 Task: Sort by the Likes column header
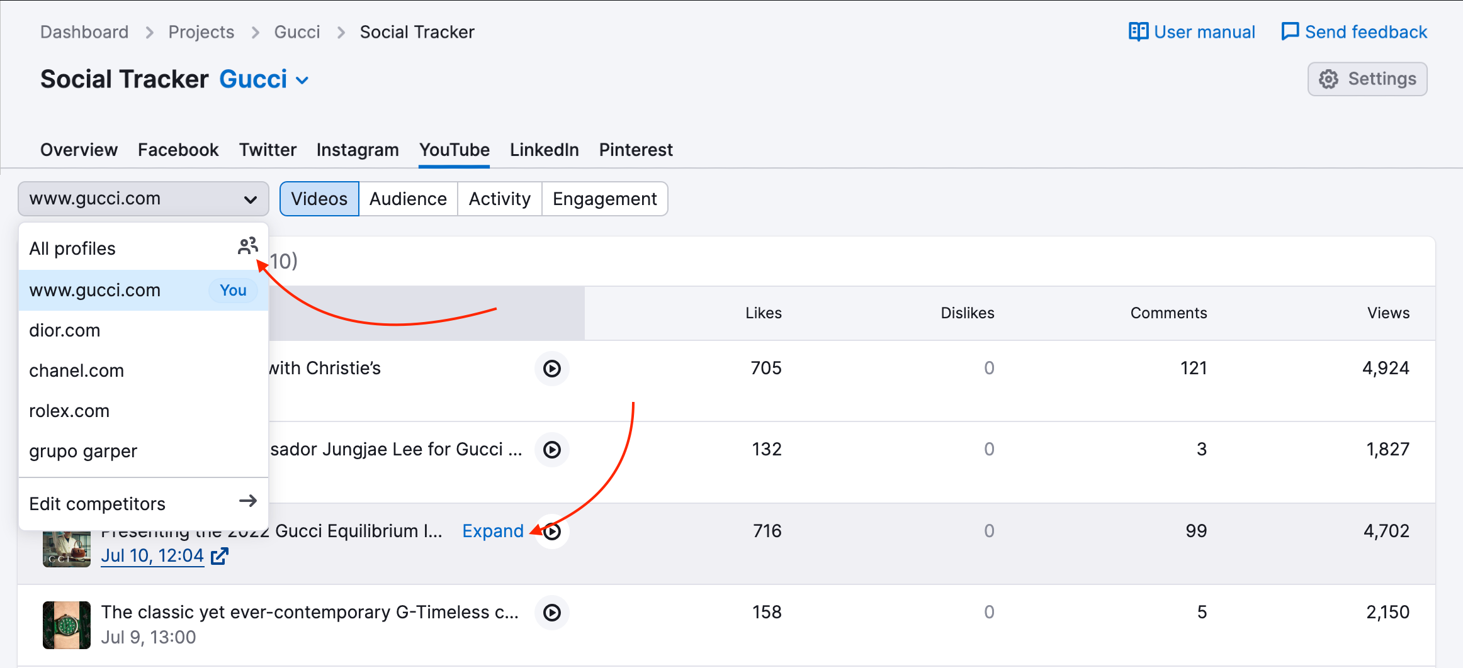point(764,313)
